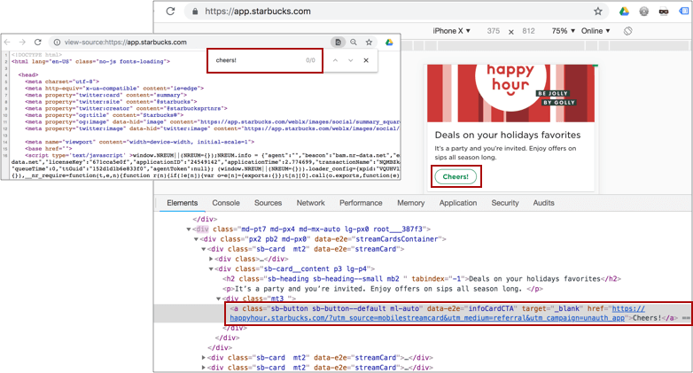Expand the last collapsed streamCard div
The height and width of the screenshot is (373, 693).
(203, 368)
